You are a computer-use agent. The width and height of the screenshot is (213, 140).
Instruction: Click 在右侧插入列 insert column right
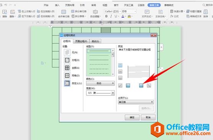click(x=46, y=16)
